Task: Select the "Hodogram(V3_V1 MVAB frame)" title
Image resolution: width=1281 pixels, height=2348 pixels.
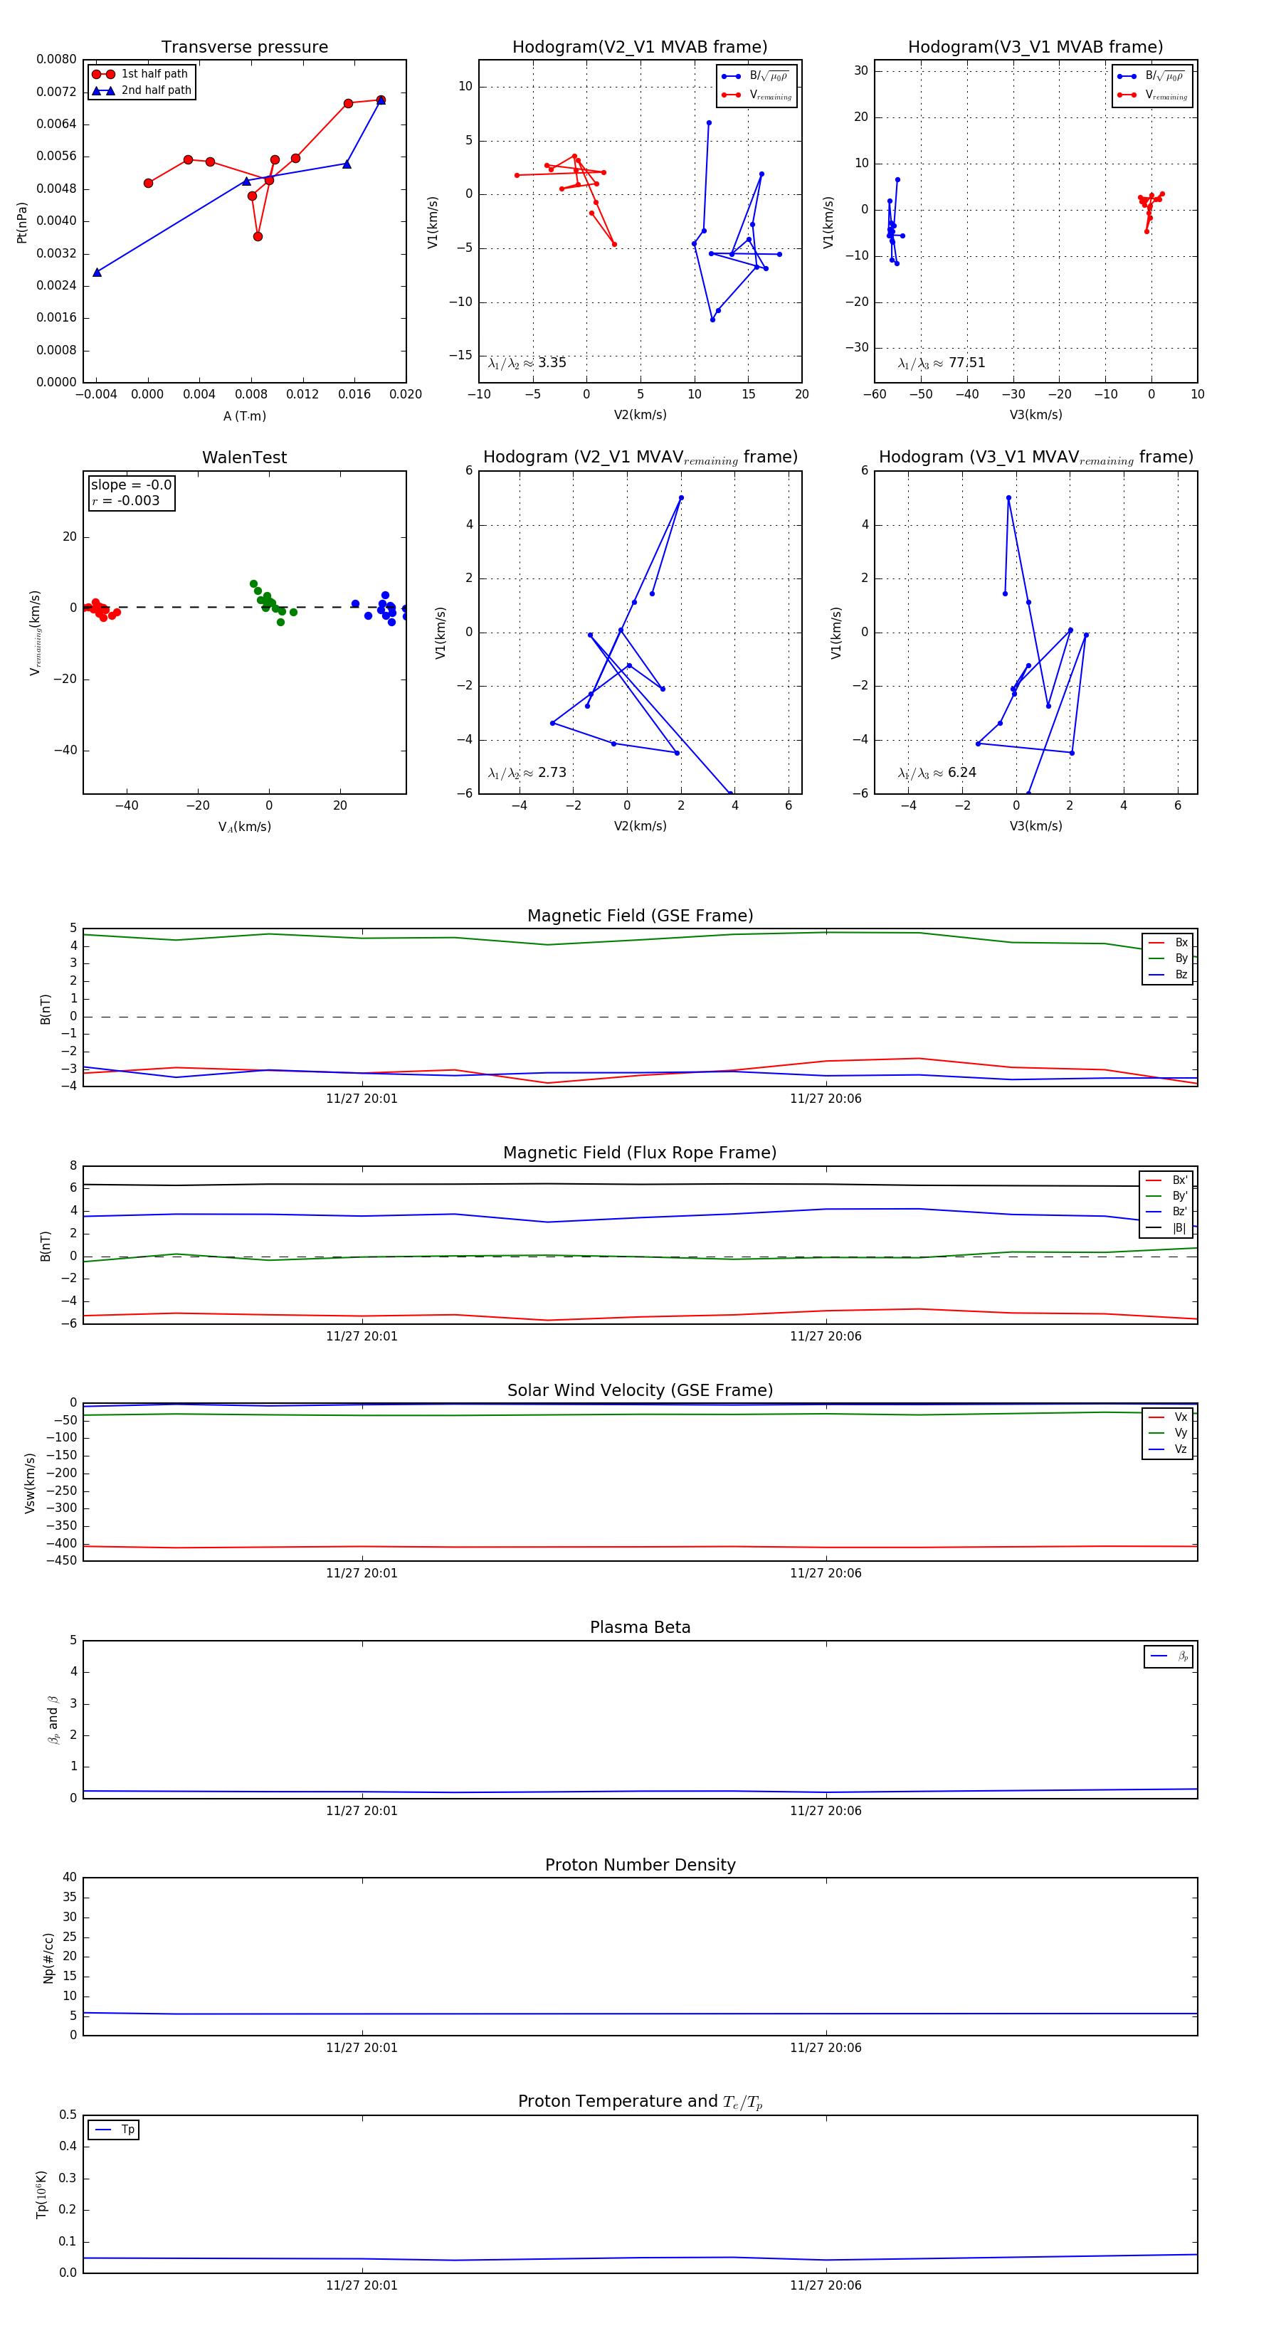Action: (1035, 48)
